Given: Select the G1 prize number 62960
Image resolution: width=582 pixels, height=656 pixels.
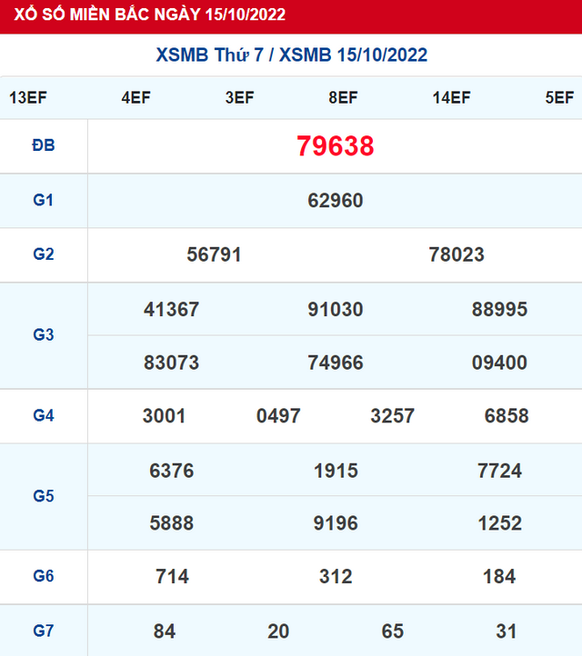Looking at the screenshot, I should tap(335, 201).
